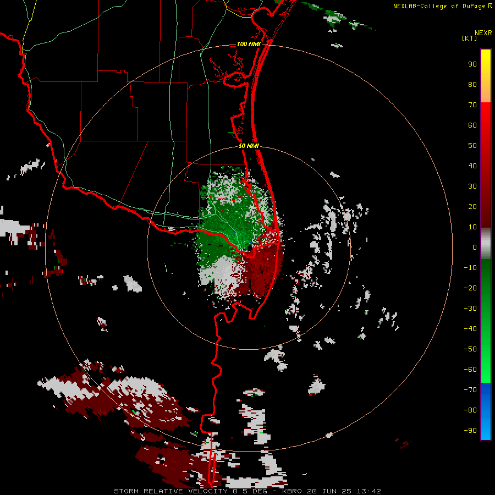The image size is (495, 495).
Task: Click the velocity color scale bar
Action: point(486,244)
